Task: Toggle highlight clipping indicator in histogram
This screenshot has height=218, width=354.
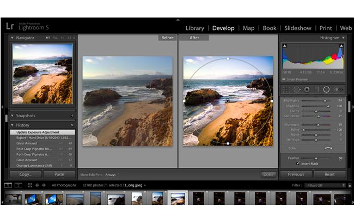Action: [x=341, y=46]
